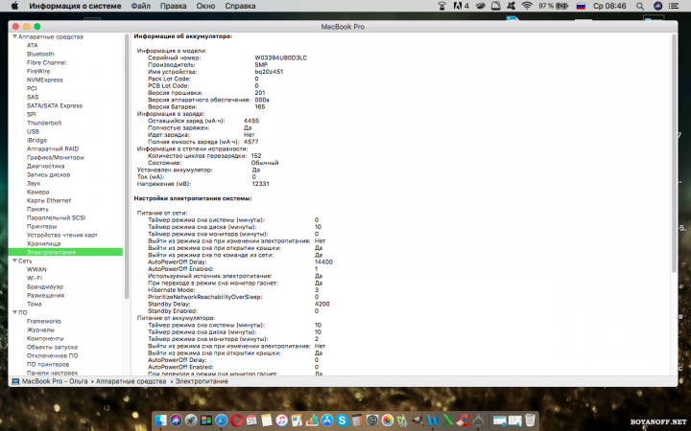Select Графика/Мониторы in the sidebar
Image resolution: width=691 pixels, height=431 pixels.
56,157
